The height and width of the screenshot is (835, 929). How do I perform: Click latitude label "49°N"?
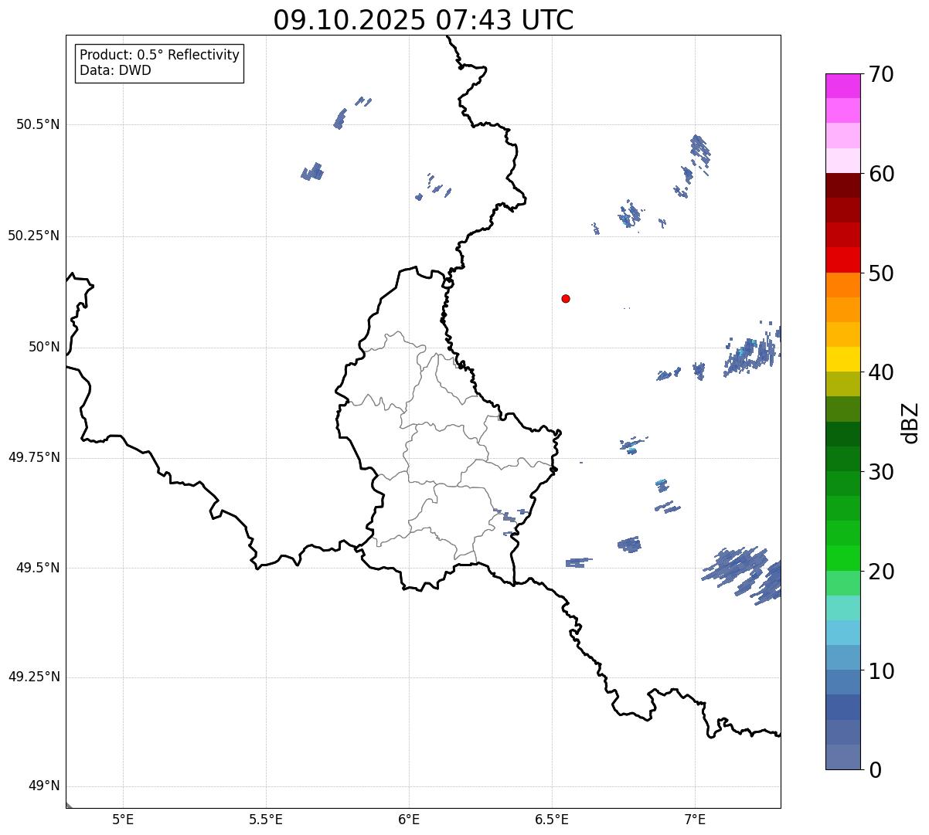coord(44,787)
